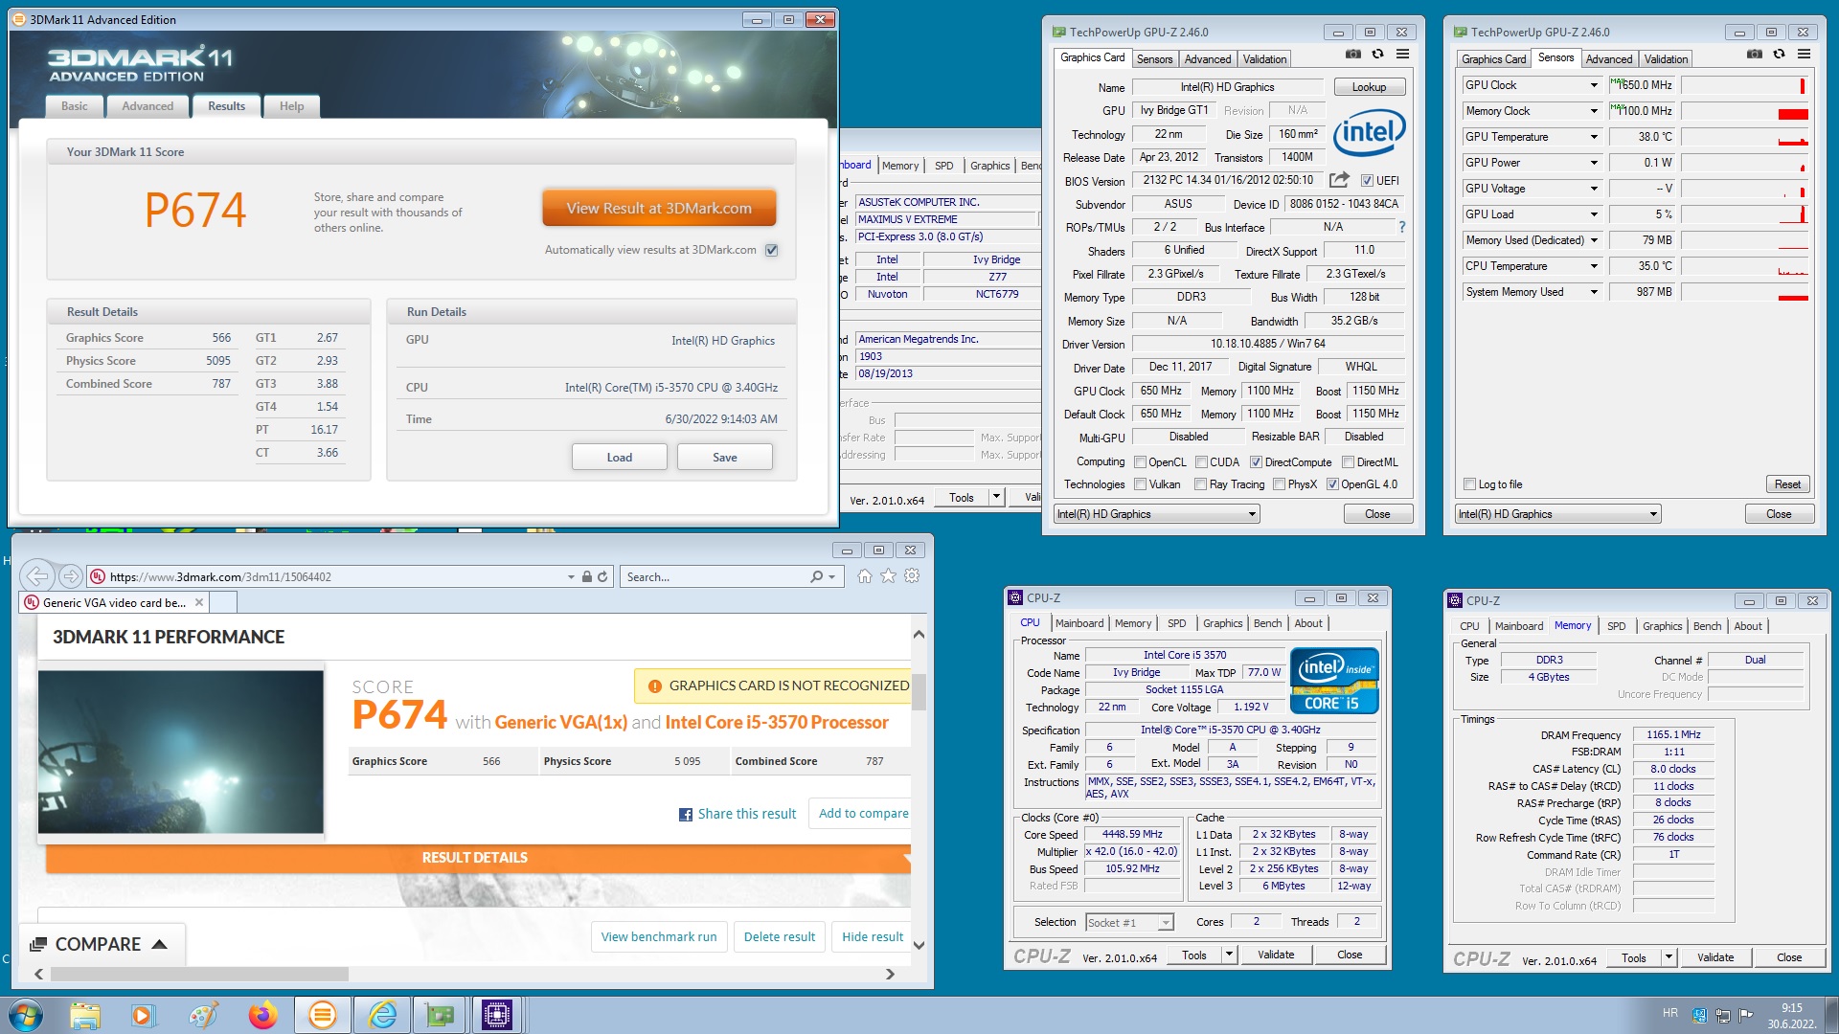Image resolution: width=1839 pixels, height=1034 pixels.
Task: Open the Tools dropdown arrow in the CPU-Z Memory window
Action: tap(1669, 957)
